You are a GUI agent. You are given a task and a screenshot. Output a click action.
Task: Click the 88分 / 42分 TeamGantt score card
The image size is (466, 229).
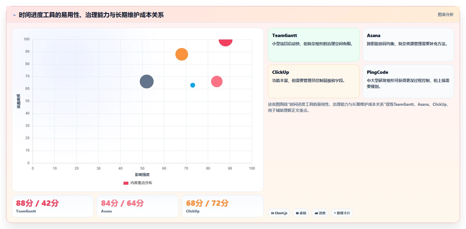[53, 206]
